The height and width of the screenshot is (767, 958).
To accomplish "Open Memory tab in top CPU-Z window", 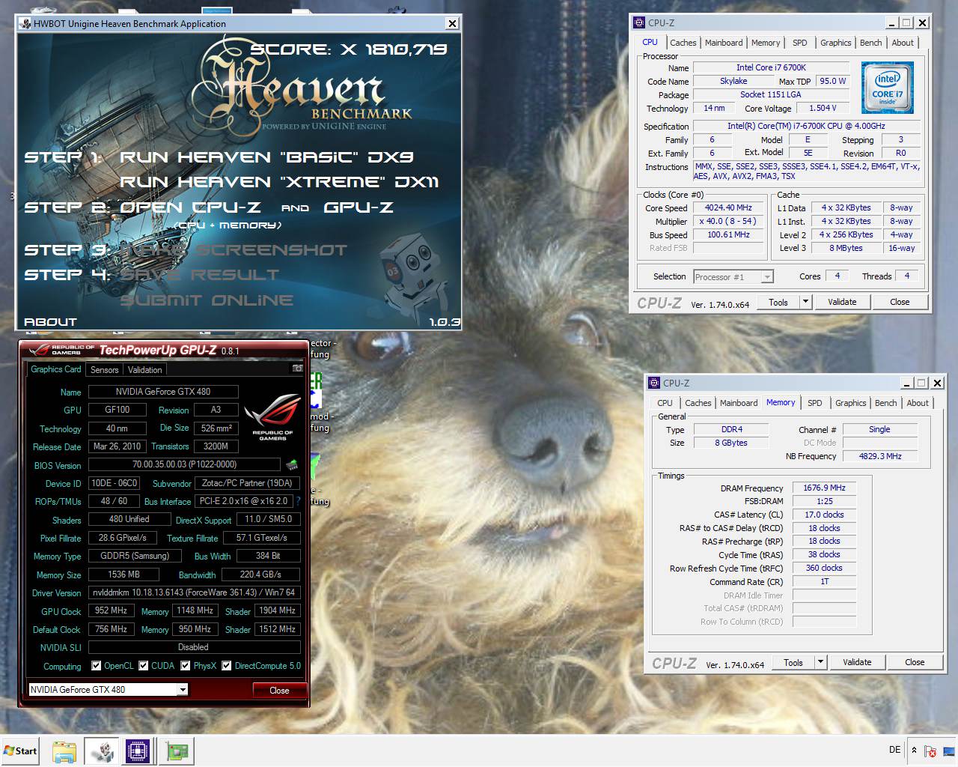I will (766, 43).
